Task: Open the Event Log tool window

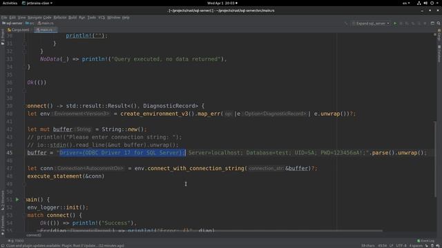Action: point(425,240)
